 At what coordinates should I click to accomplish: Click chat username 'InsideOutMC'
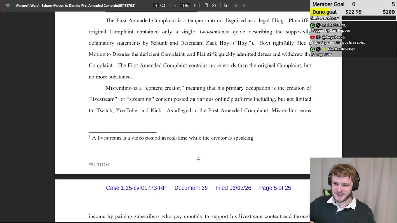coord(334,25)
